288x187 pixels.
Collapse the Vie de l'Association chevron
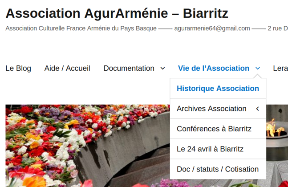coord(258,69)
